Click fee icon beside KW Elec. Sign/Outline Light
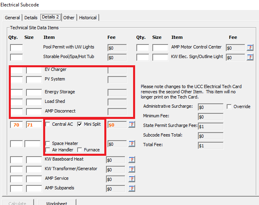Viewport: 259px width, 205px height. click(x=250, y=57)
